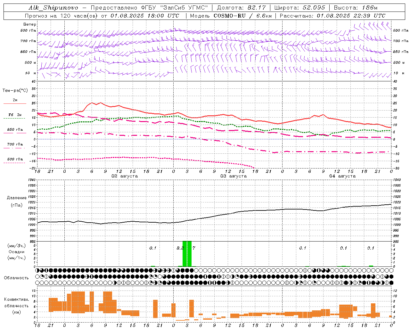Viewport: 410px width, 328px height.
Task: Click the '700 гПа' temperature legend entry
Action: point(15,144)
